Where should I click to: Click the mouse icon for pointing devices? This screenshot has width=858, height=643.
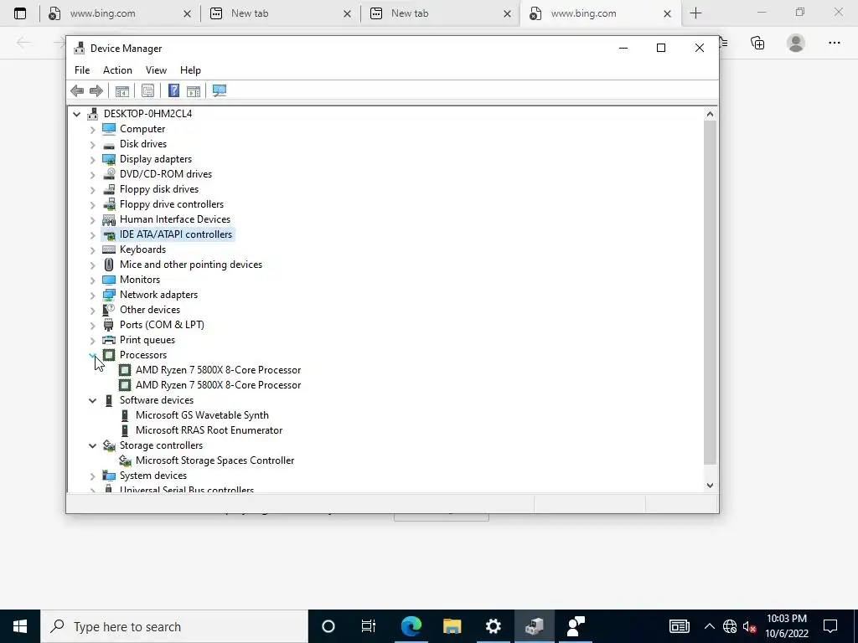109,265
